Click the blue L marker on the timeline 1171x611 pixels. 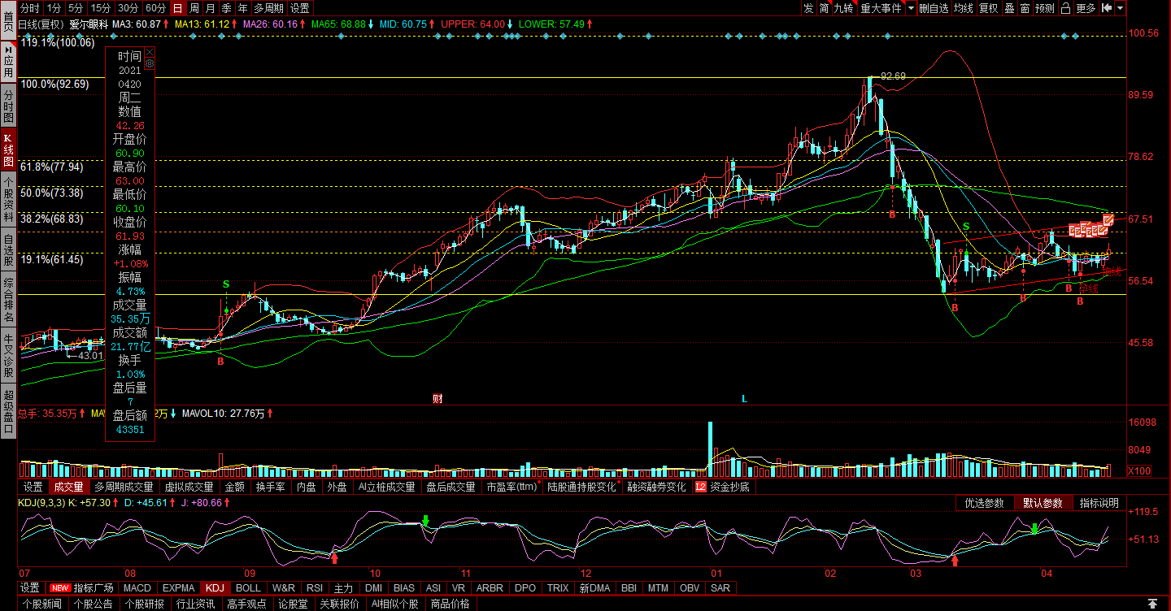click(744, 399)
